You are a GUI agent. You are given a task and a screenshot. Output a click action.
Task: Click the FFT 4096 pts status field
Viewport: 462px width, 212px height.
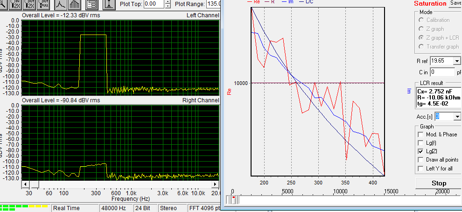pos(205,208)
